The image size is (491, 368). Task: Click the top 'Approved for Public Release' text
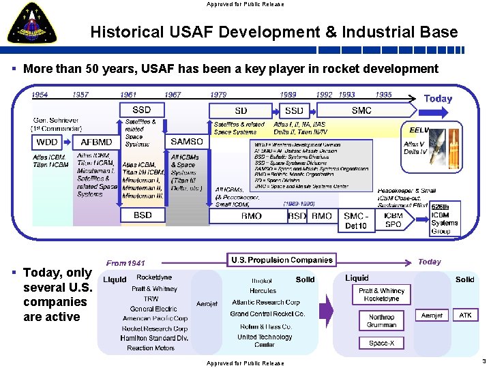(245, 4)
